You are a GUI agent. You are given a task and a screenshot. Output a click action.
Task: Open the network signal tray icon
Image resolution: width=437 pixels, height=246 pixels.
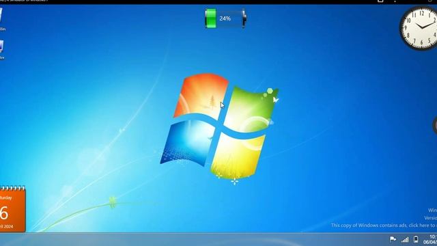tap(405, 240)
